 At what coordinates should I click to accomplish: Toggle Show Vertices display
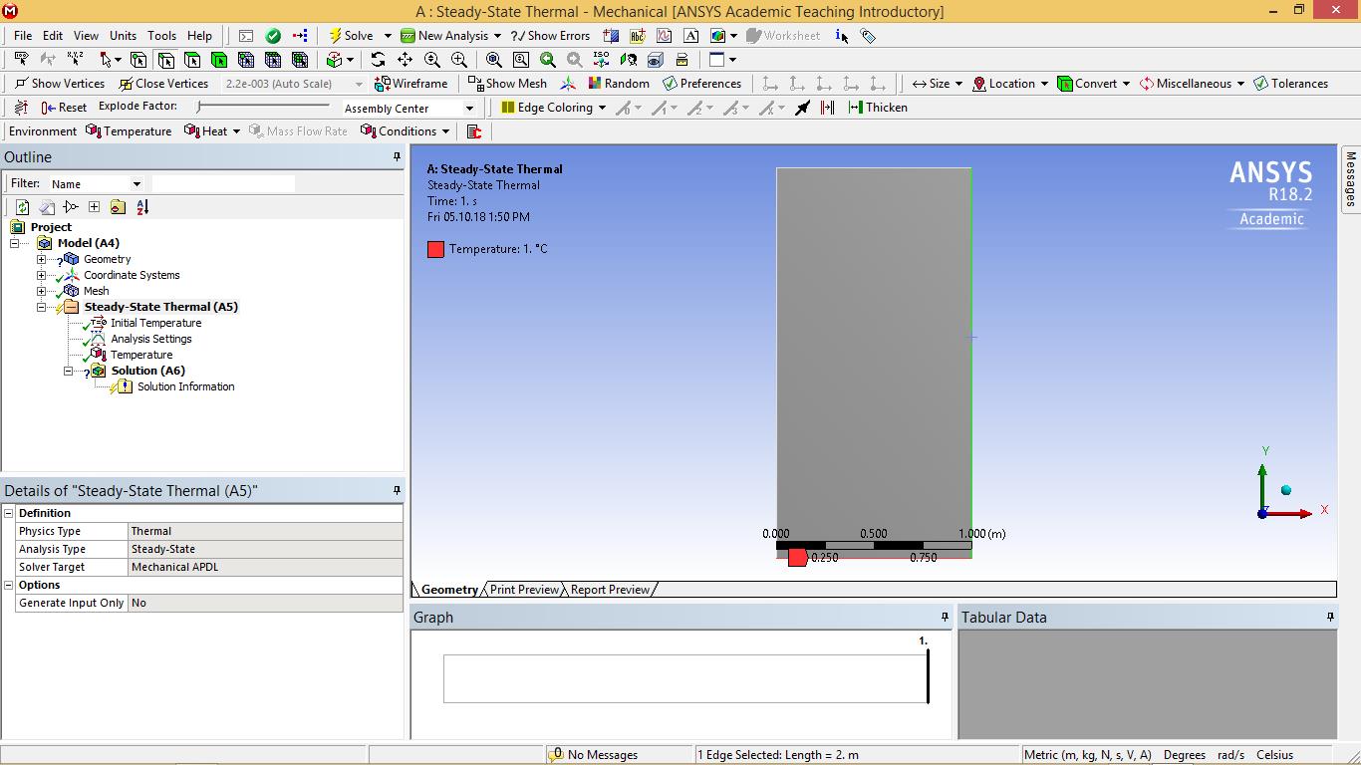tap(60, 84)
